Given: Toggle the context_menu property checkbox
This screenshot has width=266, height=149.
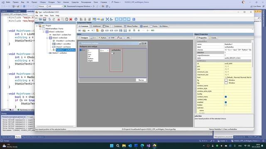Looking at the screenshot, I should tap(226, 97).
